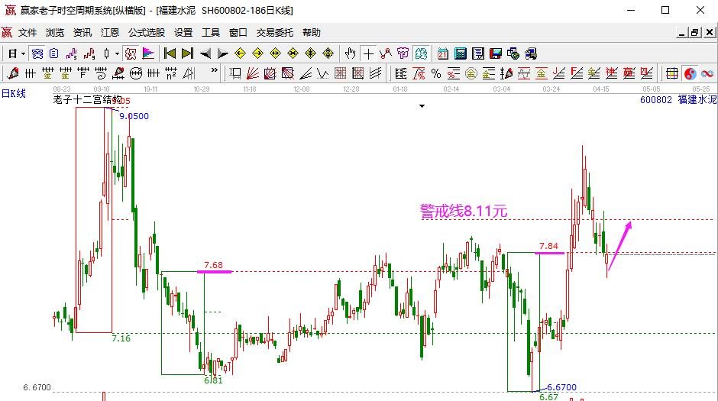
Task: Click the magenta flag icon
Action: pos(148,53)
